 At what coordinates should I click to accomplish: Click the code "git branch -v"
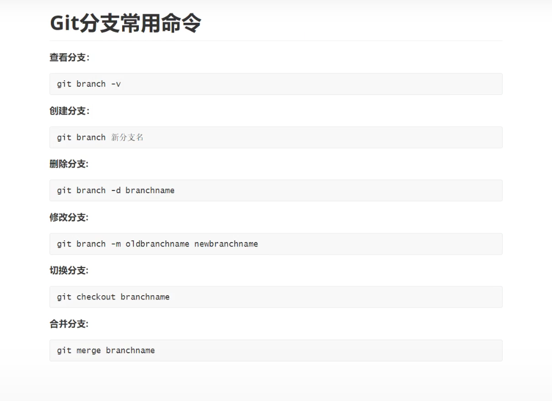(x=89, y=84)
